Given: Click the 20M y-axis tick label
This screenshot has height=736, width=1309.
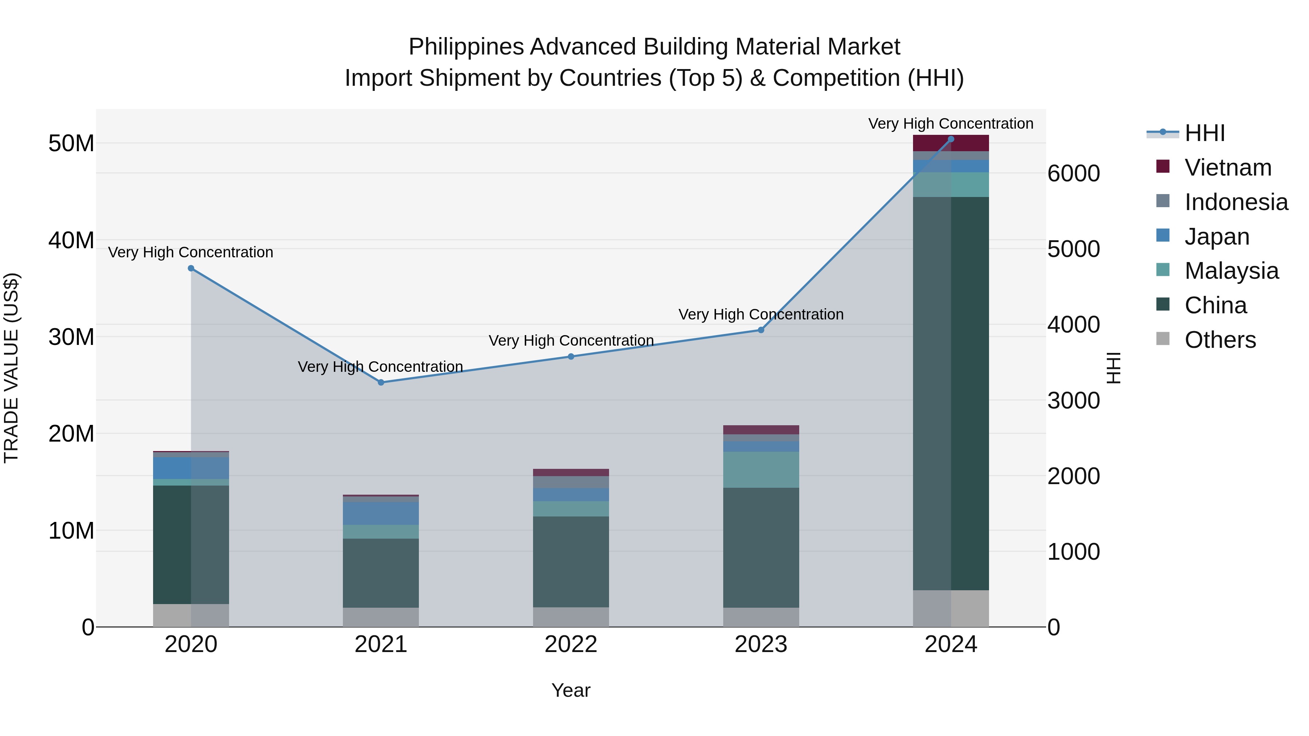Looking at the screenshot, I should 71,434.
